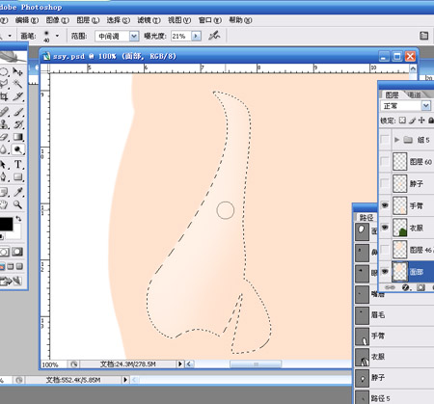Select the Type tool in toolbox
Viewport: 434px width, 404px height.
click(18, 164)
